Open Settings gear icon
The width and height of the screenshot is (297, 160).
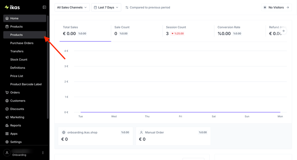coord(7,142)
